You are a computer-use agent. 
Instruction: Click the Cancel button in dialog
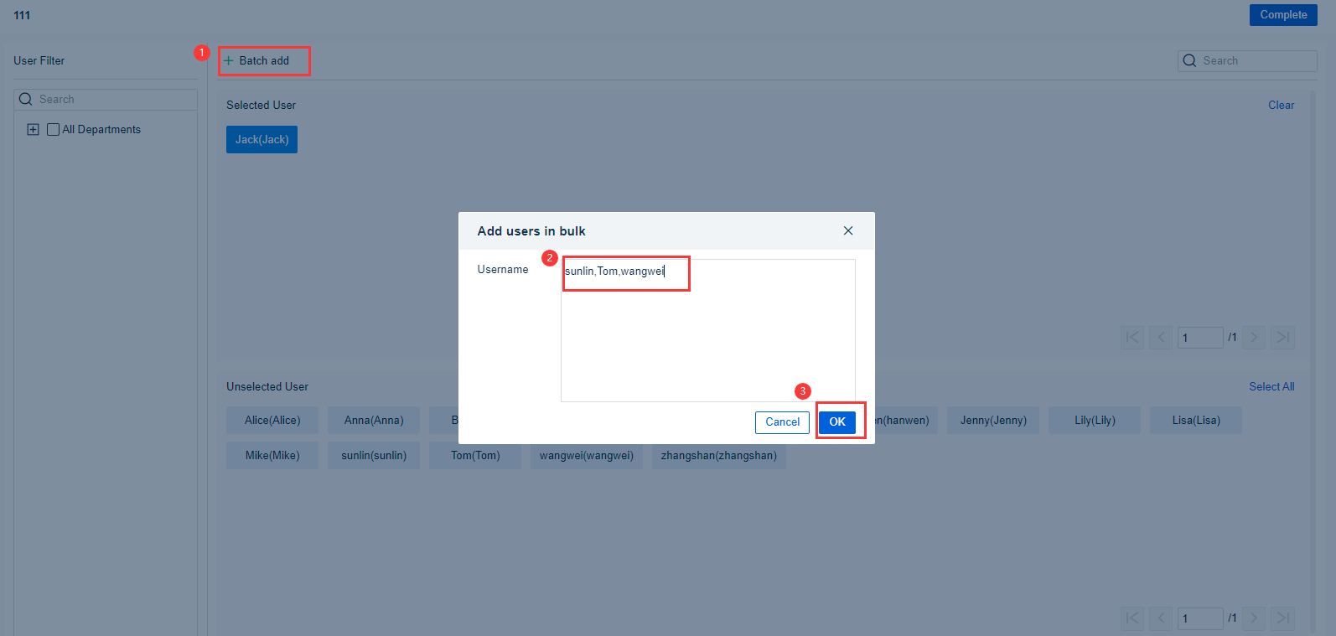pos(782,422)
